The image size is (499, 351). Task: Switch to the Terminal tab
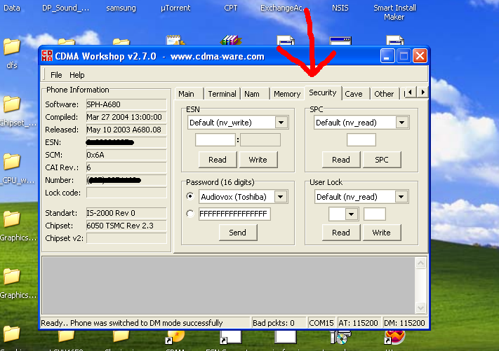222,94
